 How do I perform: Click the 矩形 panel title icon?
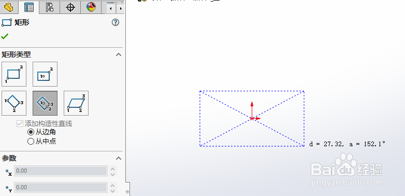[6, 22]
